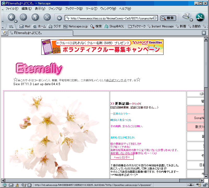
Task: Open the *Web拍手公式ページ* link
Action: [x=125, y=175]
